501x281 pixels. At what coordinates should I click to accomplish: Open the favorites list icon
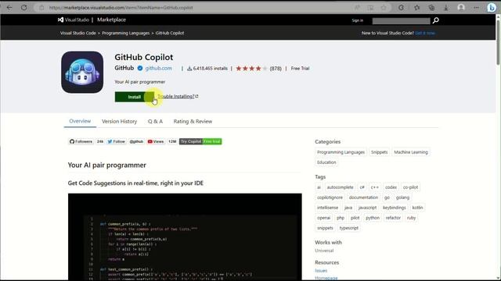point(417,7)
